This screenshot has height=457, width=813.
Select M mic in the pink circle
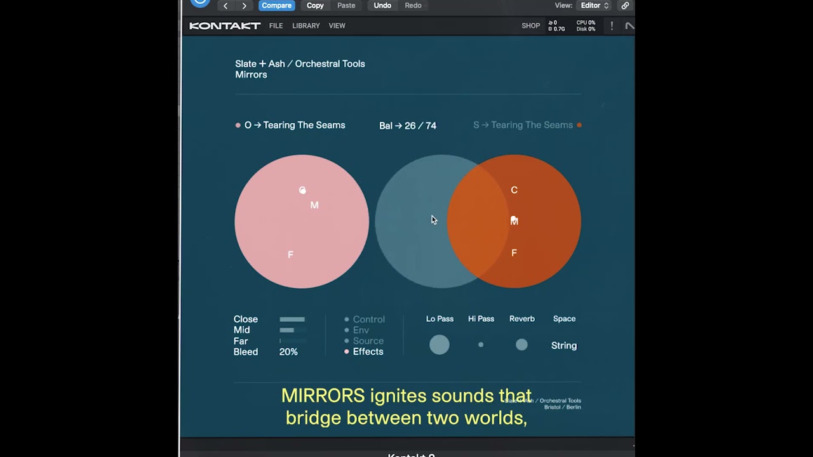[x=314, y=205]
